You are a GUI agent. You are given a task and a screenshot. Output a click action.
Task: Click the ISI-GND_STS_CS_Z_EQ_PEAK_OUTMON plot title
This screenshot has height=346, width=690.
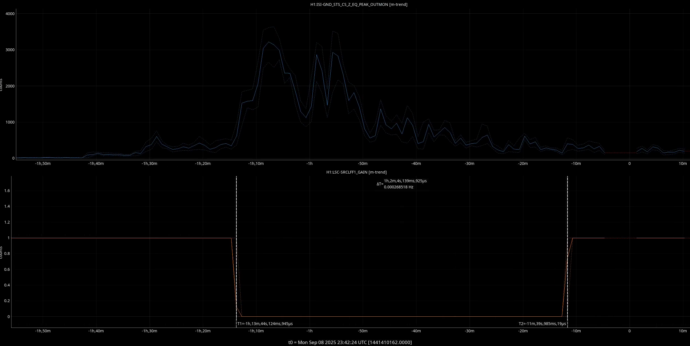[x=359, y=4]
